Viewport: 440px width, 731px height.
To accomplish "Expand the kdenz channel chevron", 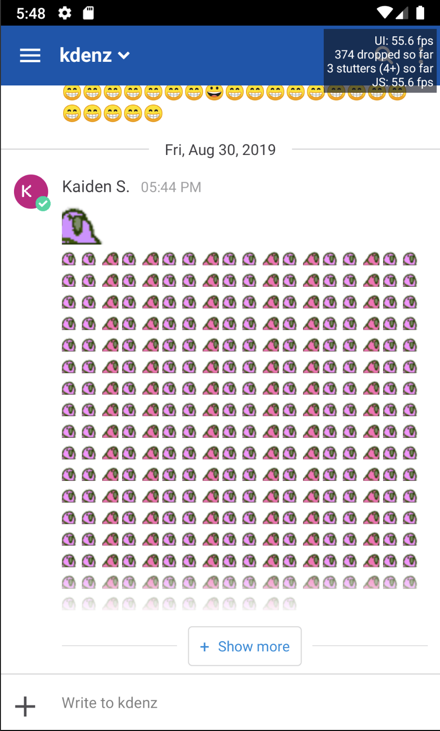I will click(124, 56).
